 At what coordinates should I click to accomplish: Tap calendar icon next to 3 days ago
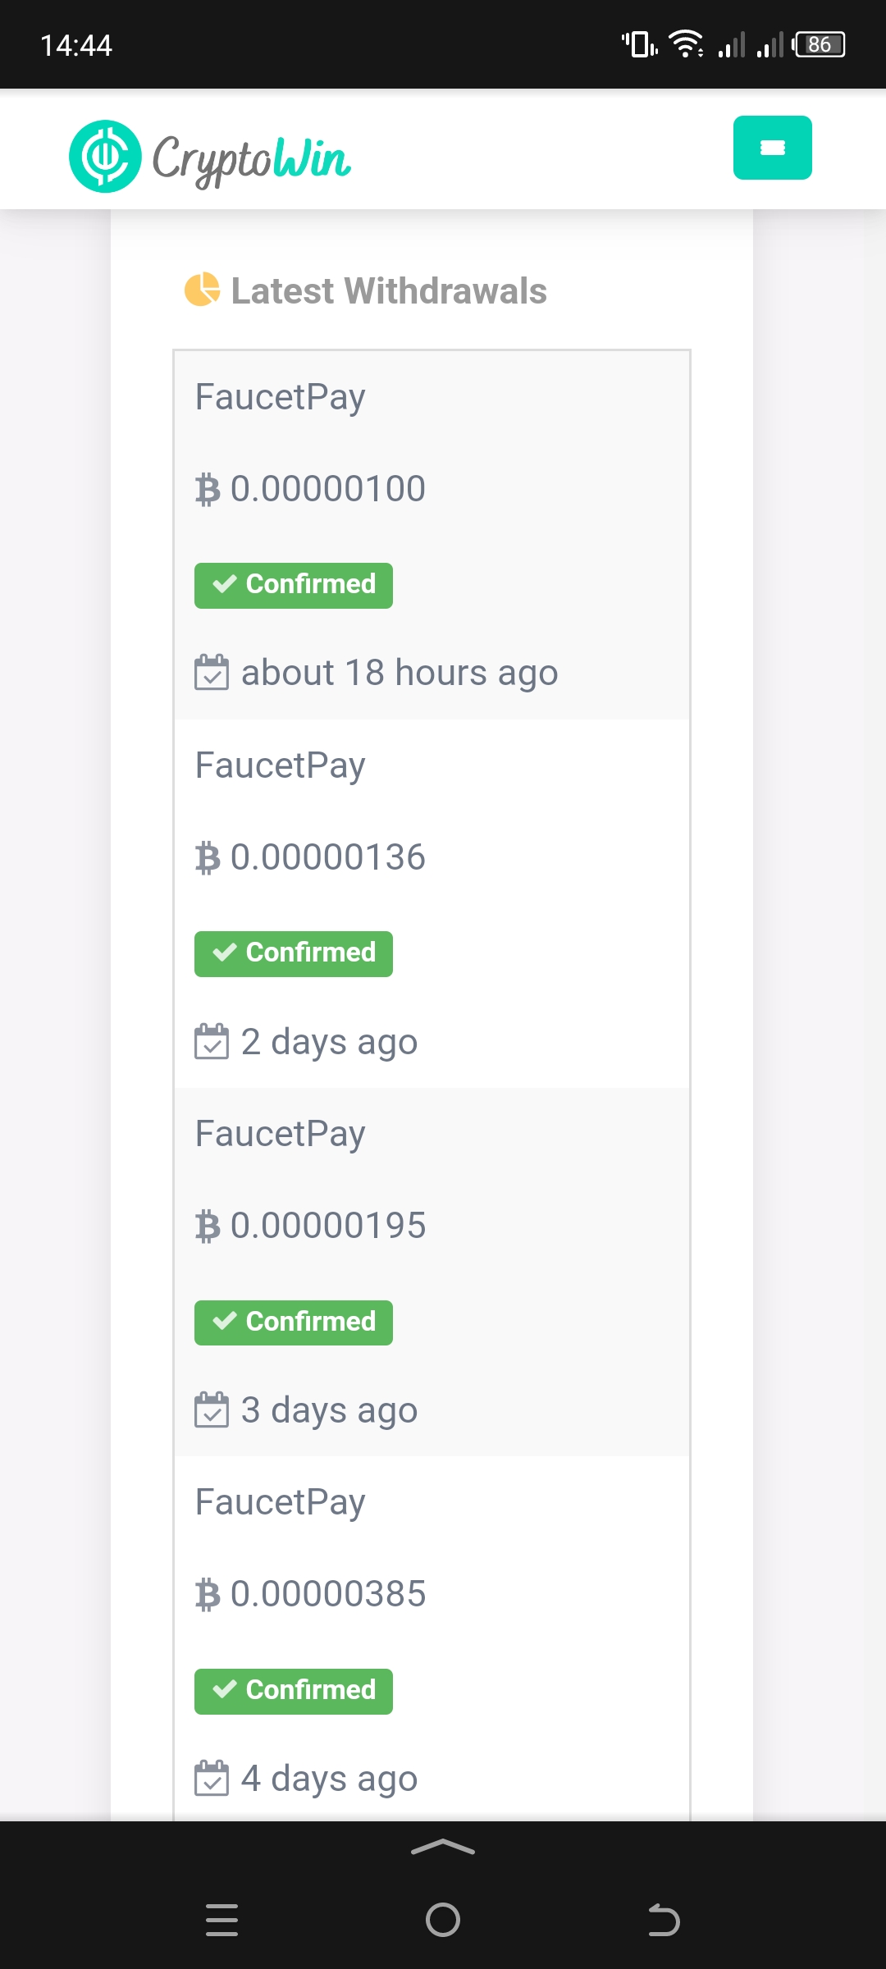212,1409
